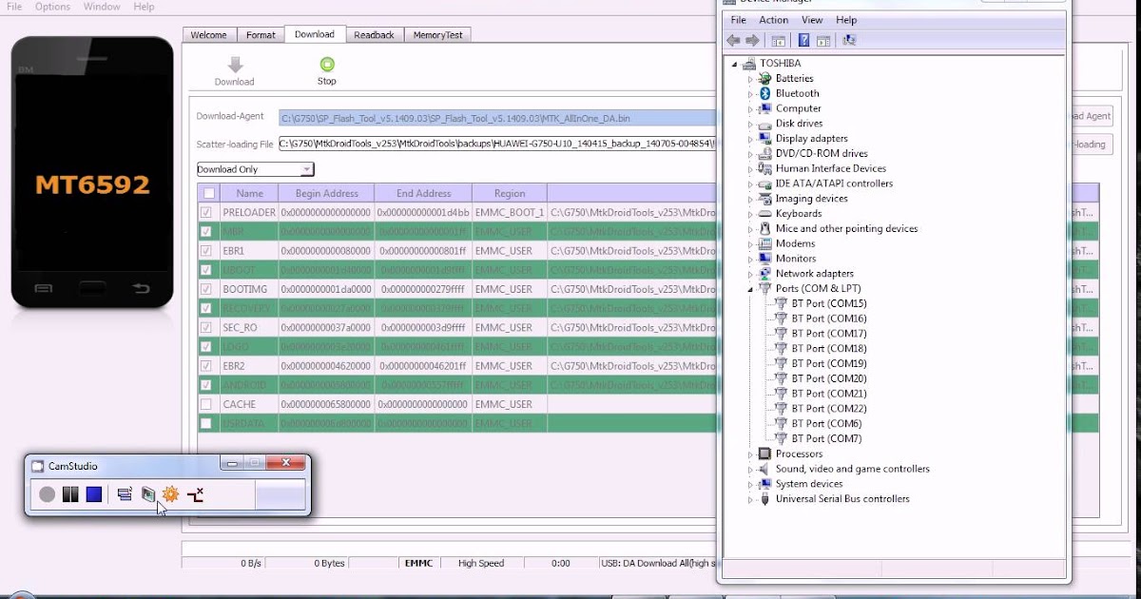Open CamStudio options via the orange gear icon
The image size is (1141, 599).
(x=170, y=494)
